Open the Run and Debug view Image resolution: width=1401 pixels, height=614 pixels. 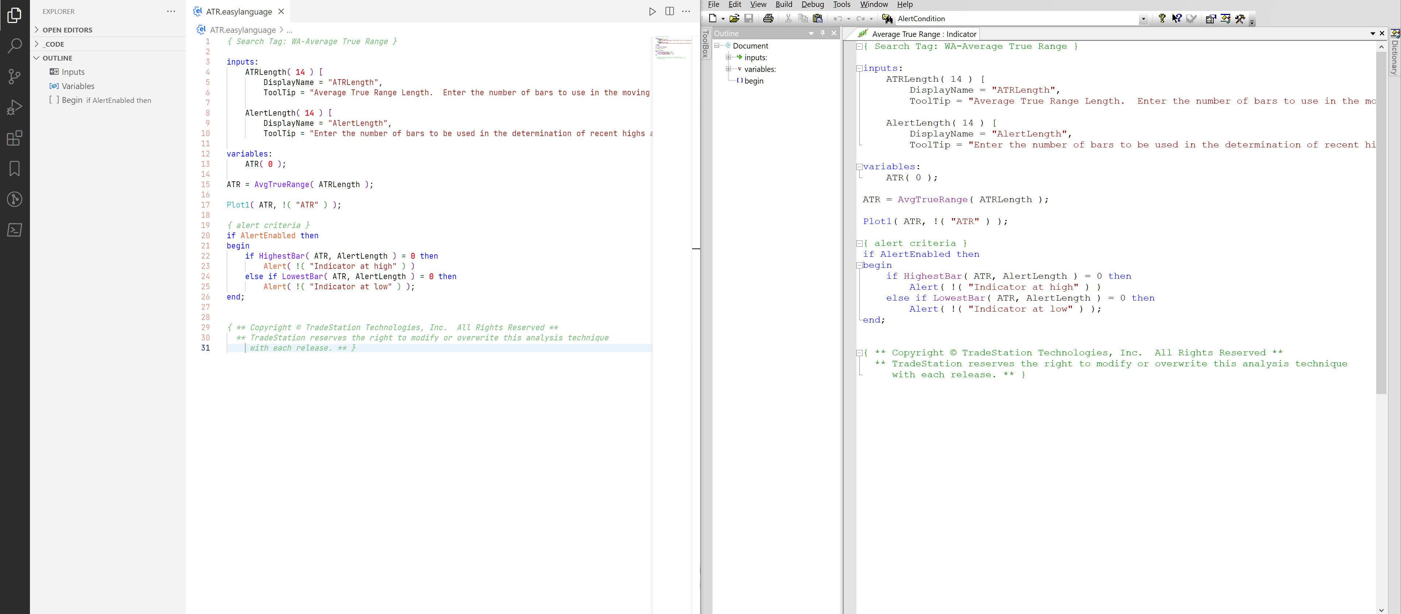click(15, 107)
